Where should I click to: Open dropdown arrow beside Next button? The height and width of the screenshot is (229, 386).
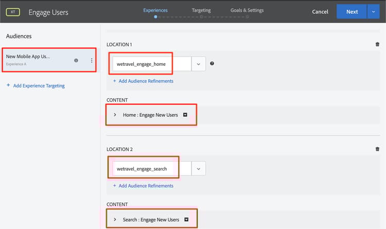click(373, 11)
